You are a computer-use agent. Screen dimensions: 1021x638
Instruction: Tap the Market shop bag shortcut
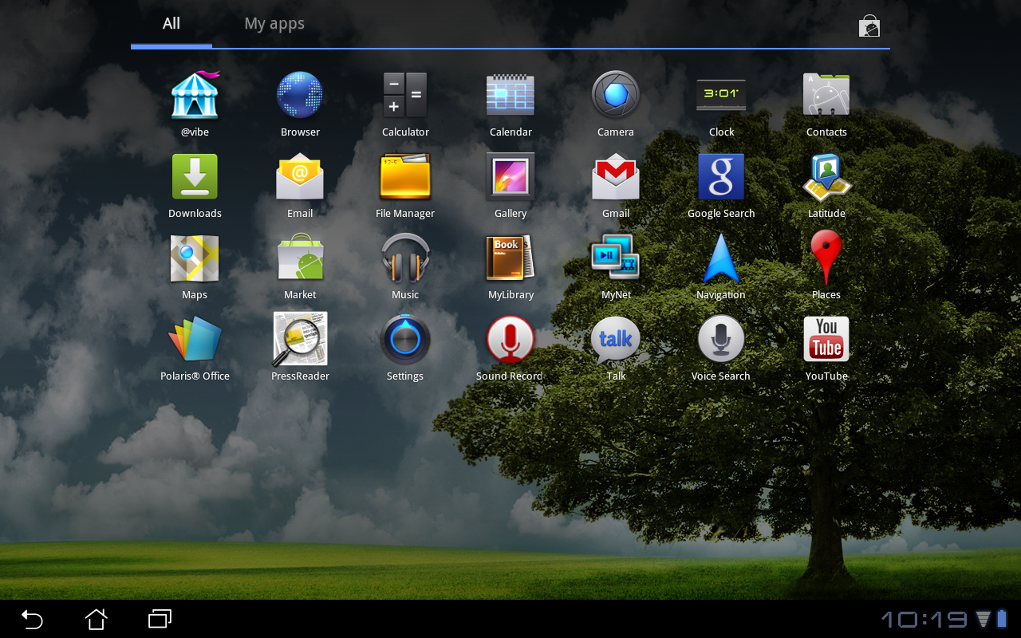pos(869,27)
